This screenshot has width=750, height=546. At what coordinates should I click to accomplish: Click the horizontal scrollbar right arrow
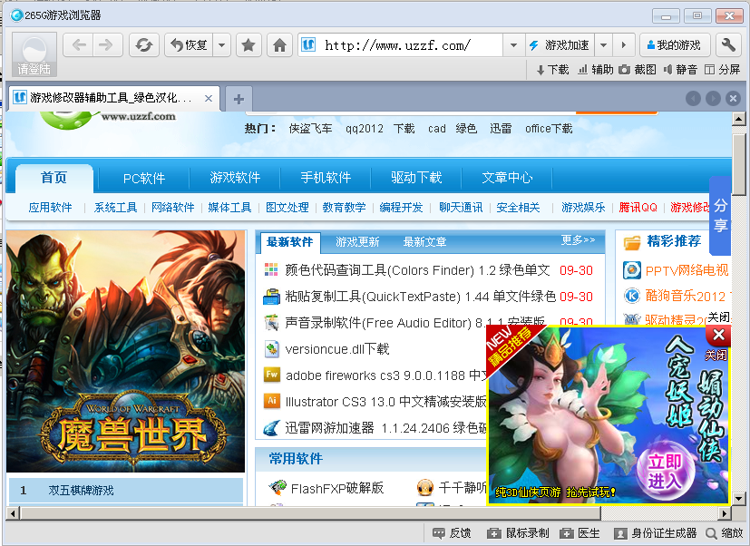[x=726, y=513]
